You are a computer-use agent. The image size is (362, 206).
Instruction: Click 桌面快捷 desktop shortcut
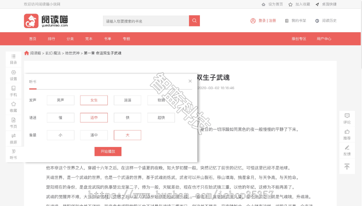pyautogui.click(x=326, y=4)
